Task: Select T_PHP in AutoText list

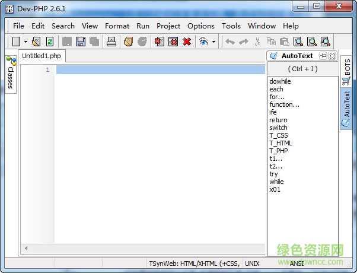Action: 279,151
